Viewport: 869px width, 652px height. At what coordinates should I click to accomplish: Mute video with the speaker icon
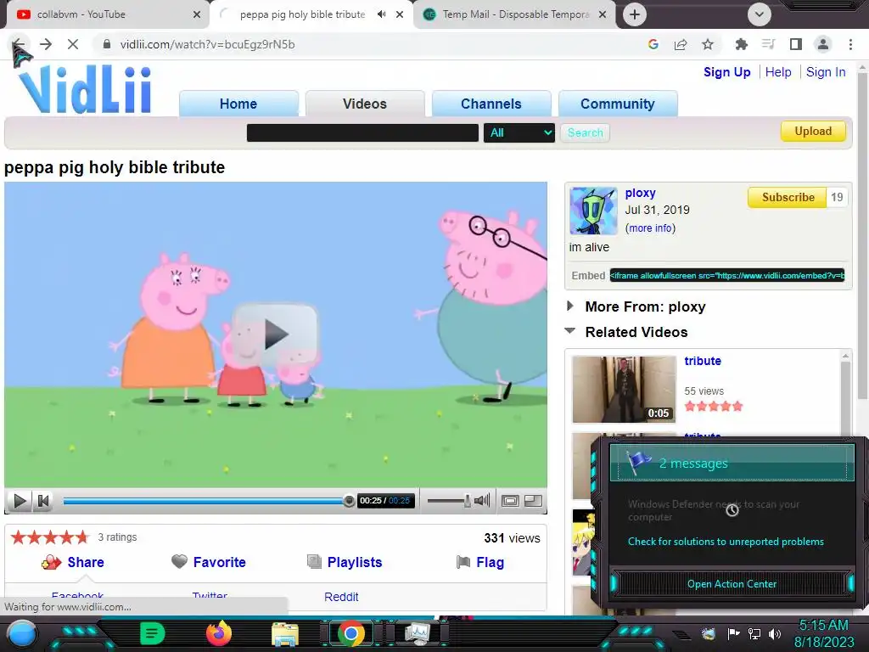click(482, 501)
